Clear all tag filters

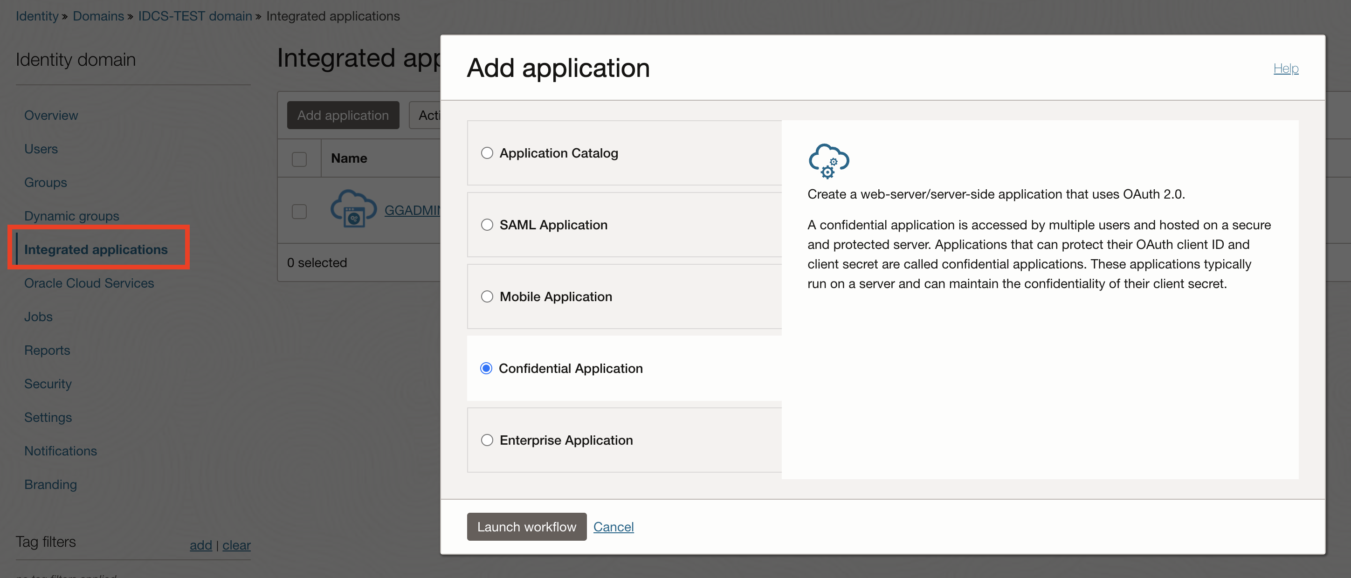tap(236, 545)
